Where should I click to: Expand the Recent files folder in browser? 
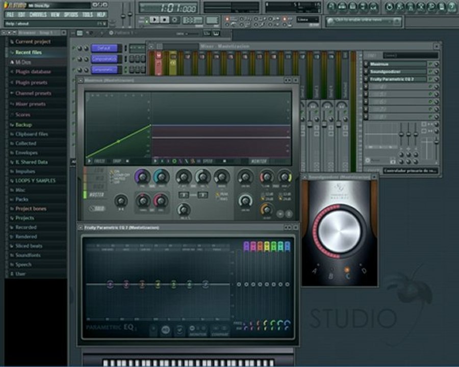tap(29, 53)
